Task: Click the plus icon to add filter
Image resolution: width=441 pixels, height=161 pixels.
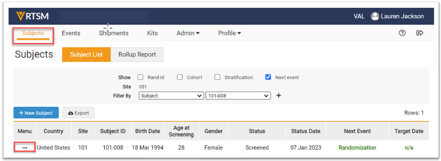Action: [x=279, y=96]
